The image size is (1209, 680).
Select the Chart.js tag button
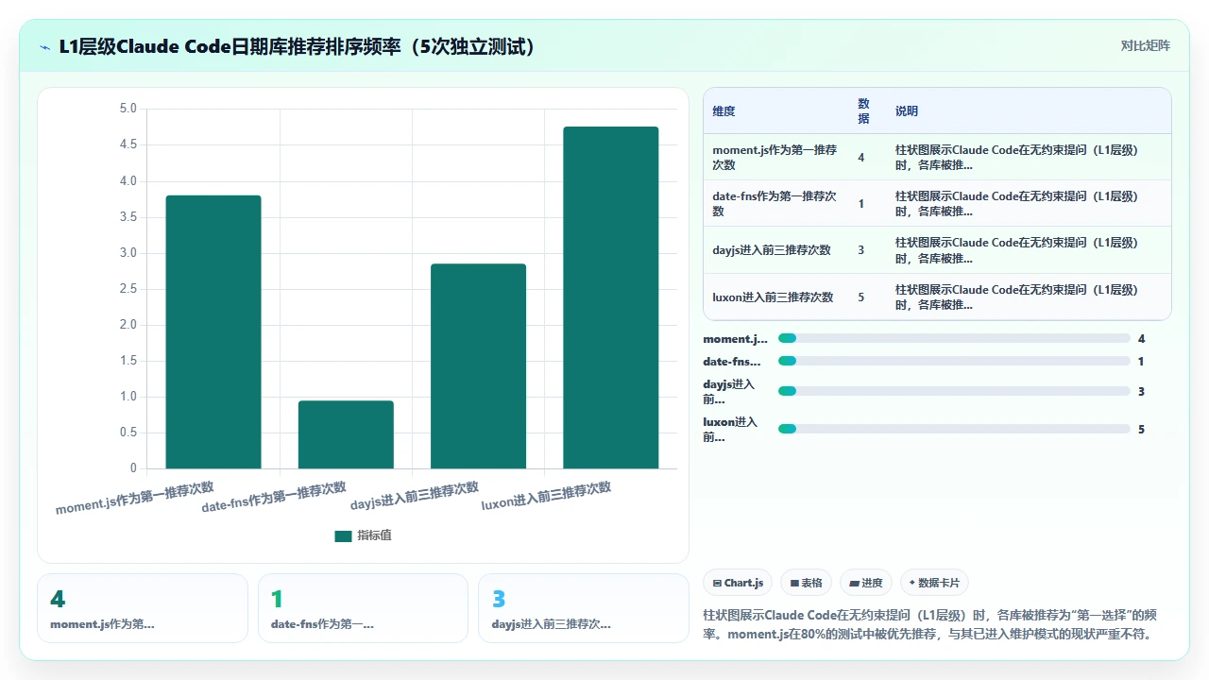(x=739, y=583)
